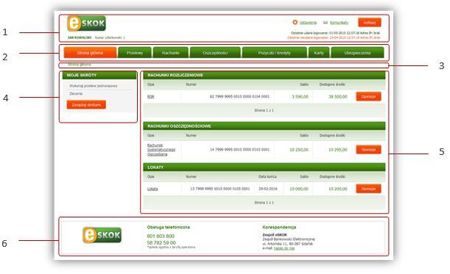The height and width of the screenshot is (274, 450).
Task: Click the footer e-mail contact link
Action: [x=284, y=248]
